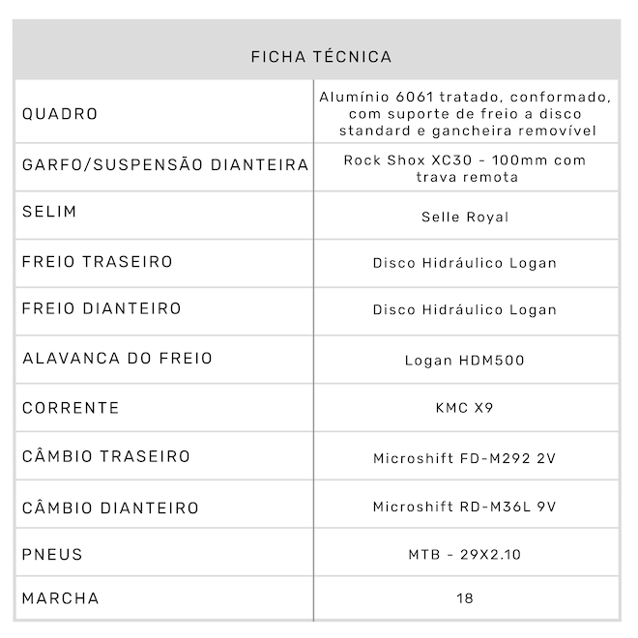This screenshot has width=638, height=638.
Task: Select the FREIO TRASEIRO label
Action: [98, 262]
